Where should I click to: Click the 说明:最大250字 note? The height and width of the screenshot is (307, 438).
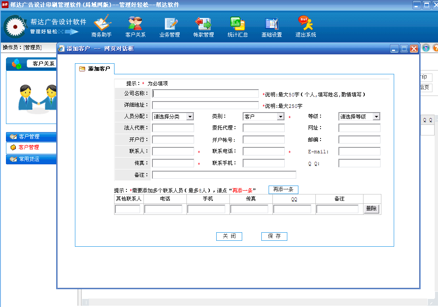pyautogui.click(x=283, y=106)
